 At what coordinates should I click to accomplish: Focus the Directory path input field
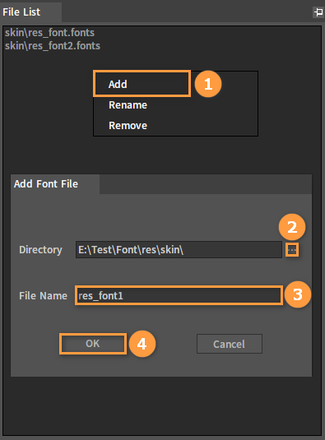pos(179,250)
